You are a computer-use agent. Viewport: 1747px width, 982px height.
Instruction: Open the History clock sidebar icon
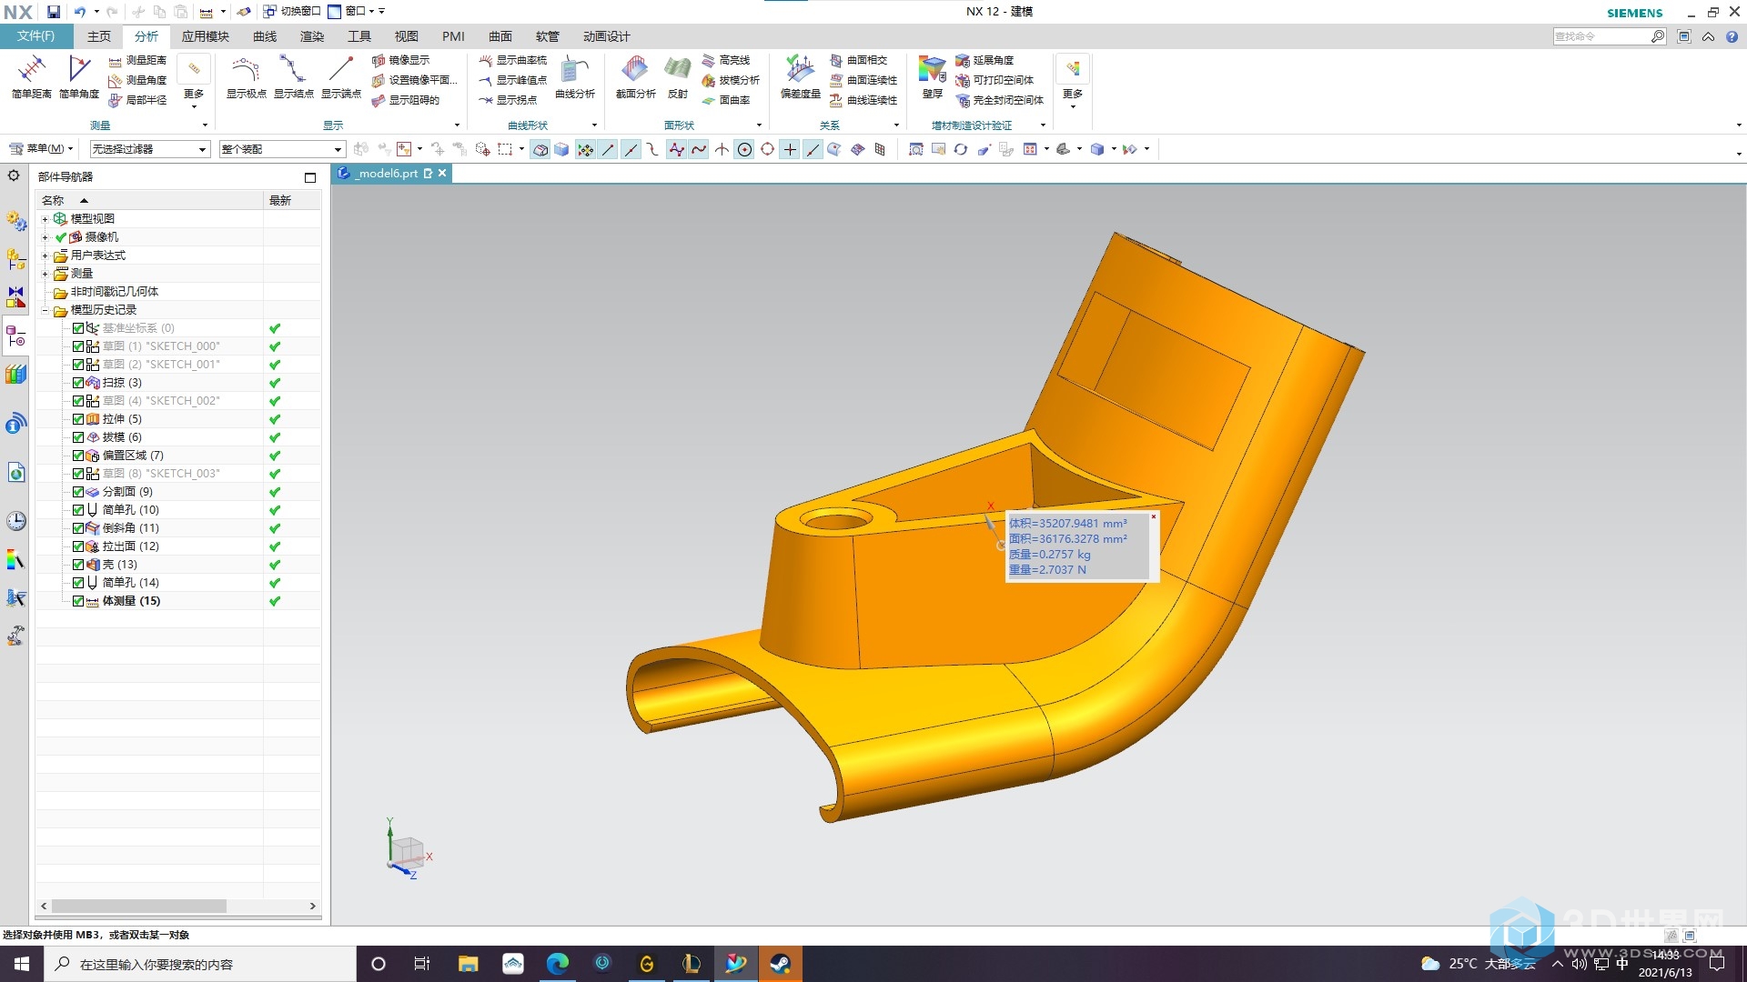click(x=15, y=521)
